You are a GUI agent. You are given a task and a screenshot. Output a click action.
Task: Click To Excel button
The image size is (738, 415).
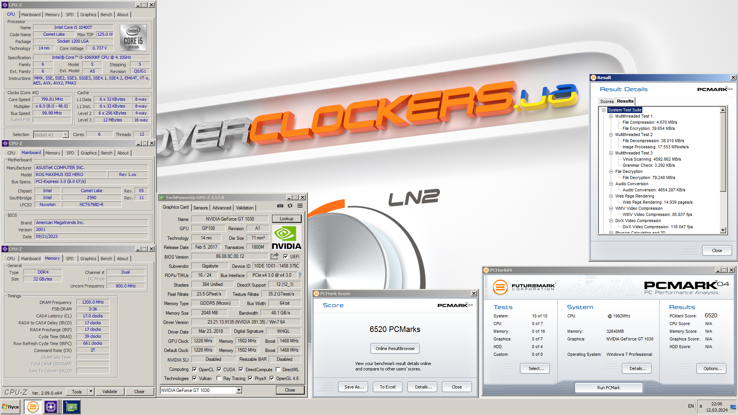387,387
